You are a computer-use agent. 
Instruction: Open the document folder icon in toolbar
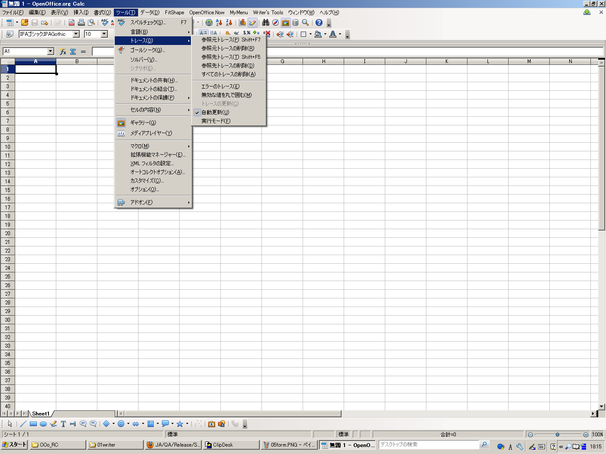(x=25, y=22)
